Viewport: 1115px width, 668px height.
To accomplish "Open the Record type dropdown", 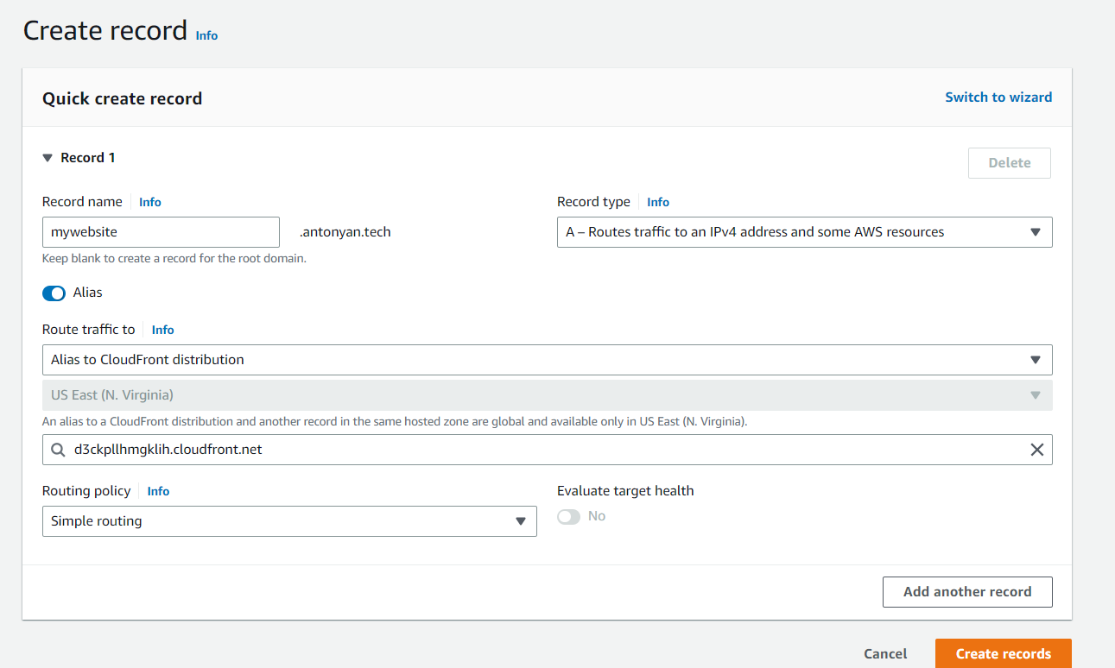I will (805, 231).
